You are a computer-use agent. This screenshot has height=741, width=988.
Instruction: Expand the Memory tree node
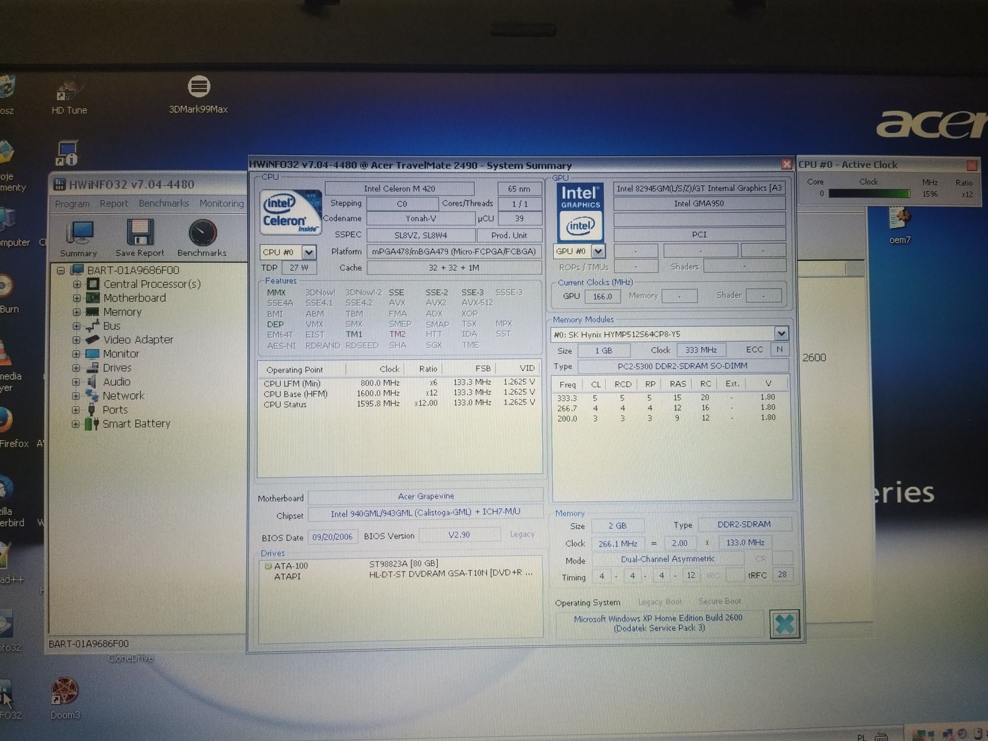coord(77,312)
